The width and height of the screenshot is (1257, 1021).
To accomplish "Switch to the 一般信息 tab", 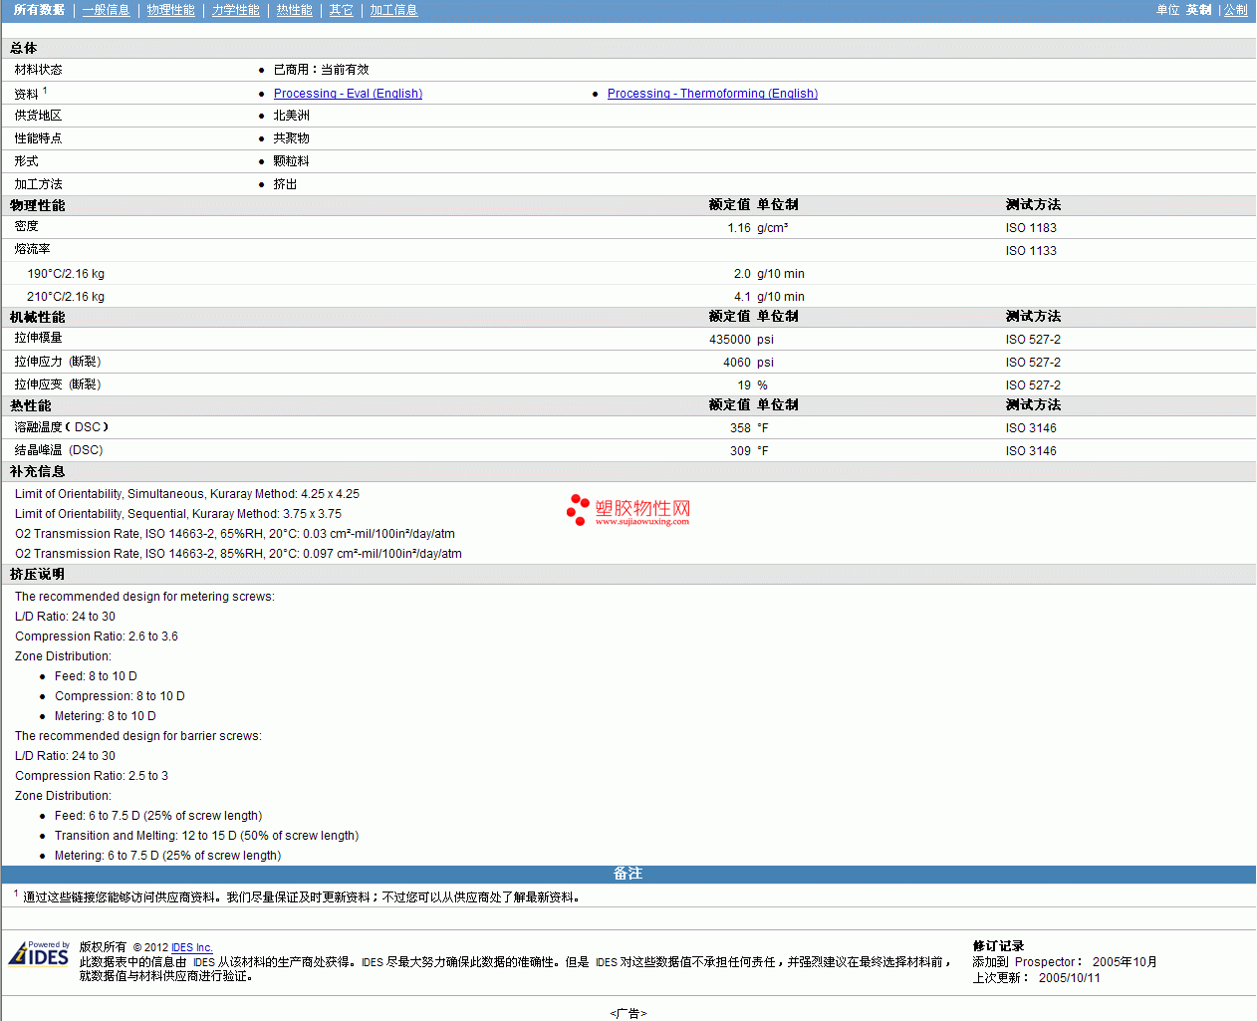I will [106, 10].
